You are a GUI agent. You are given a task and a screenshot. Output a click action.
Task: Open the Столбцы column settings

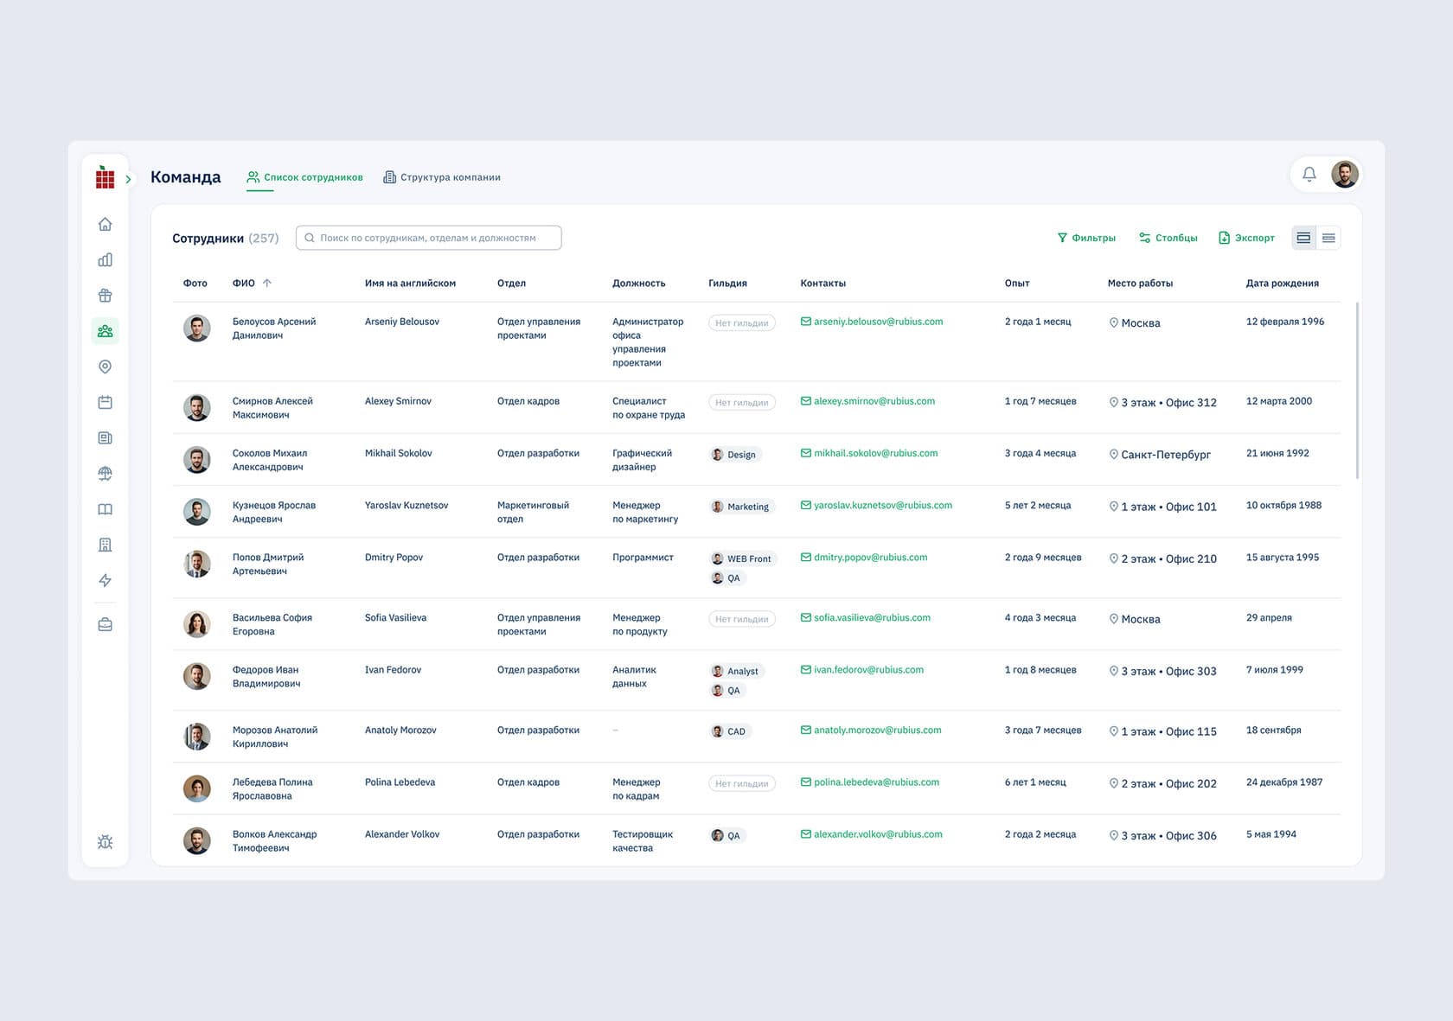point(1168,238)
